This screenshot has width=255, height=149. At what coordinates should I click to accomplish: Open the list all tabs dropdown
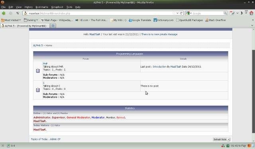click(252, 25)
